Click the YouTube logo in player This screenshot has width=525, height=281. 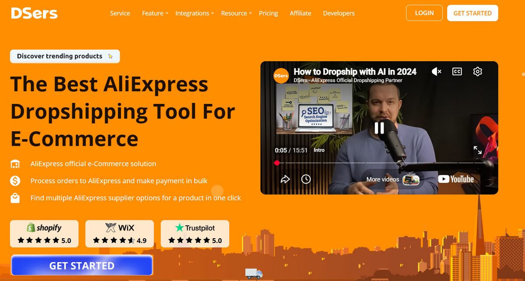tap(456, 179)
